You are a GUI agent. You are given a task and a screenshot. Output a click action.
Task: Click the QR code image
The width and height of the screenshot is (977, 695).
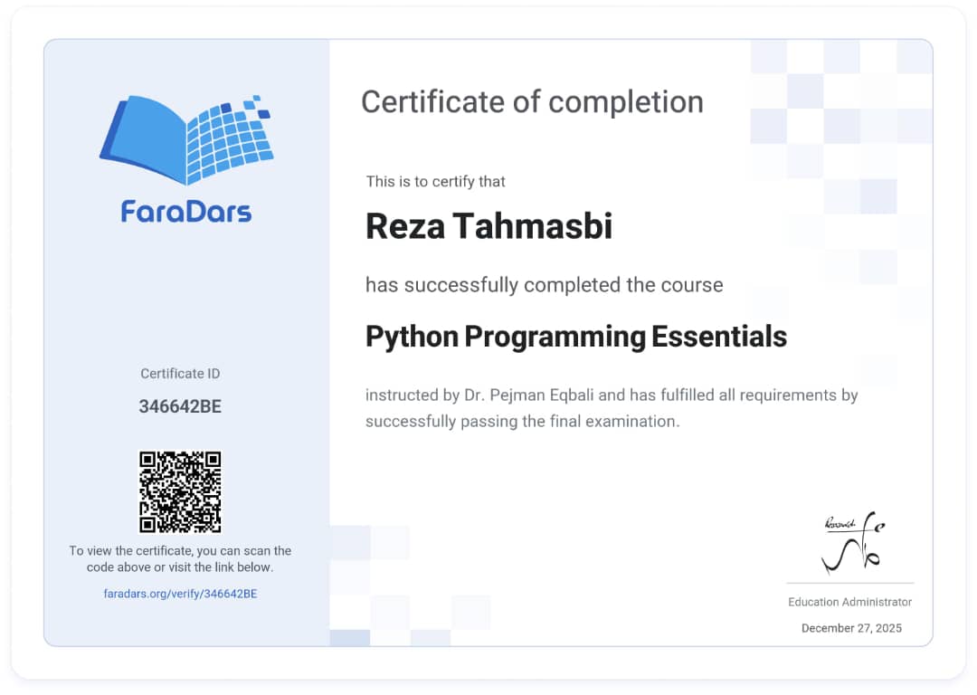180,492
